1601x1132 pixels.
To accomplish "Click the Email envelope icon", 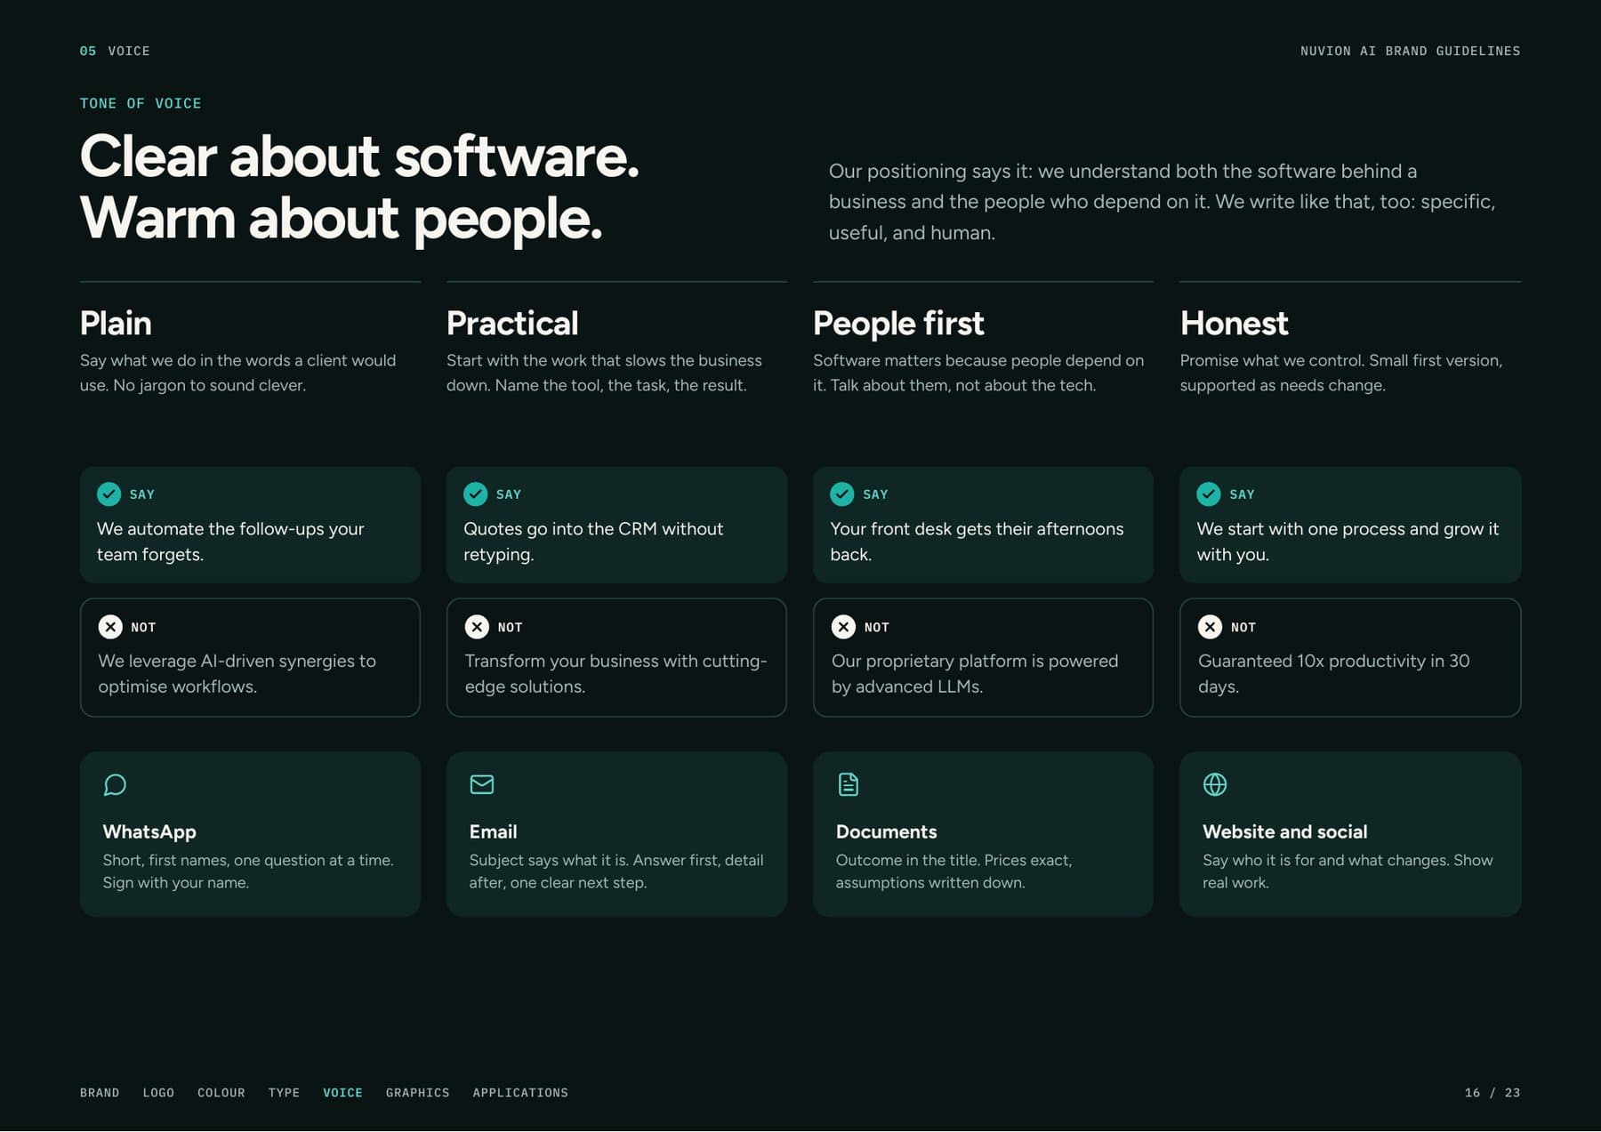I will [482, 784].
